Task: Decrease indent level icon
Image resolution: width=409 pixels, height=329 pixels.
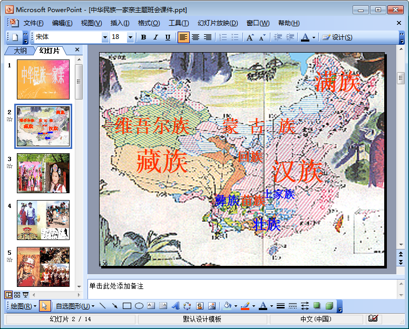Action: click(278, 37)
